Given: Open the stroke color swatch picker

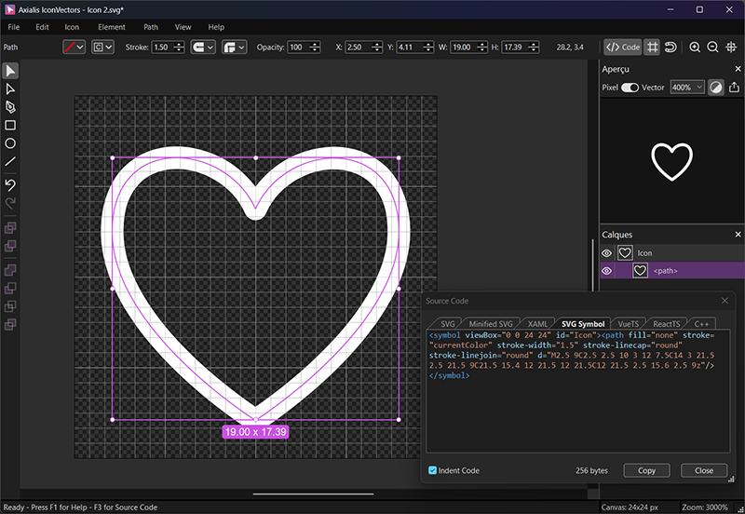Looking at the screenshot, I should click(x=74, y=47).
